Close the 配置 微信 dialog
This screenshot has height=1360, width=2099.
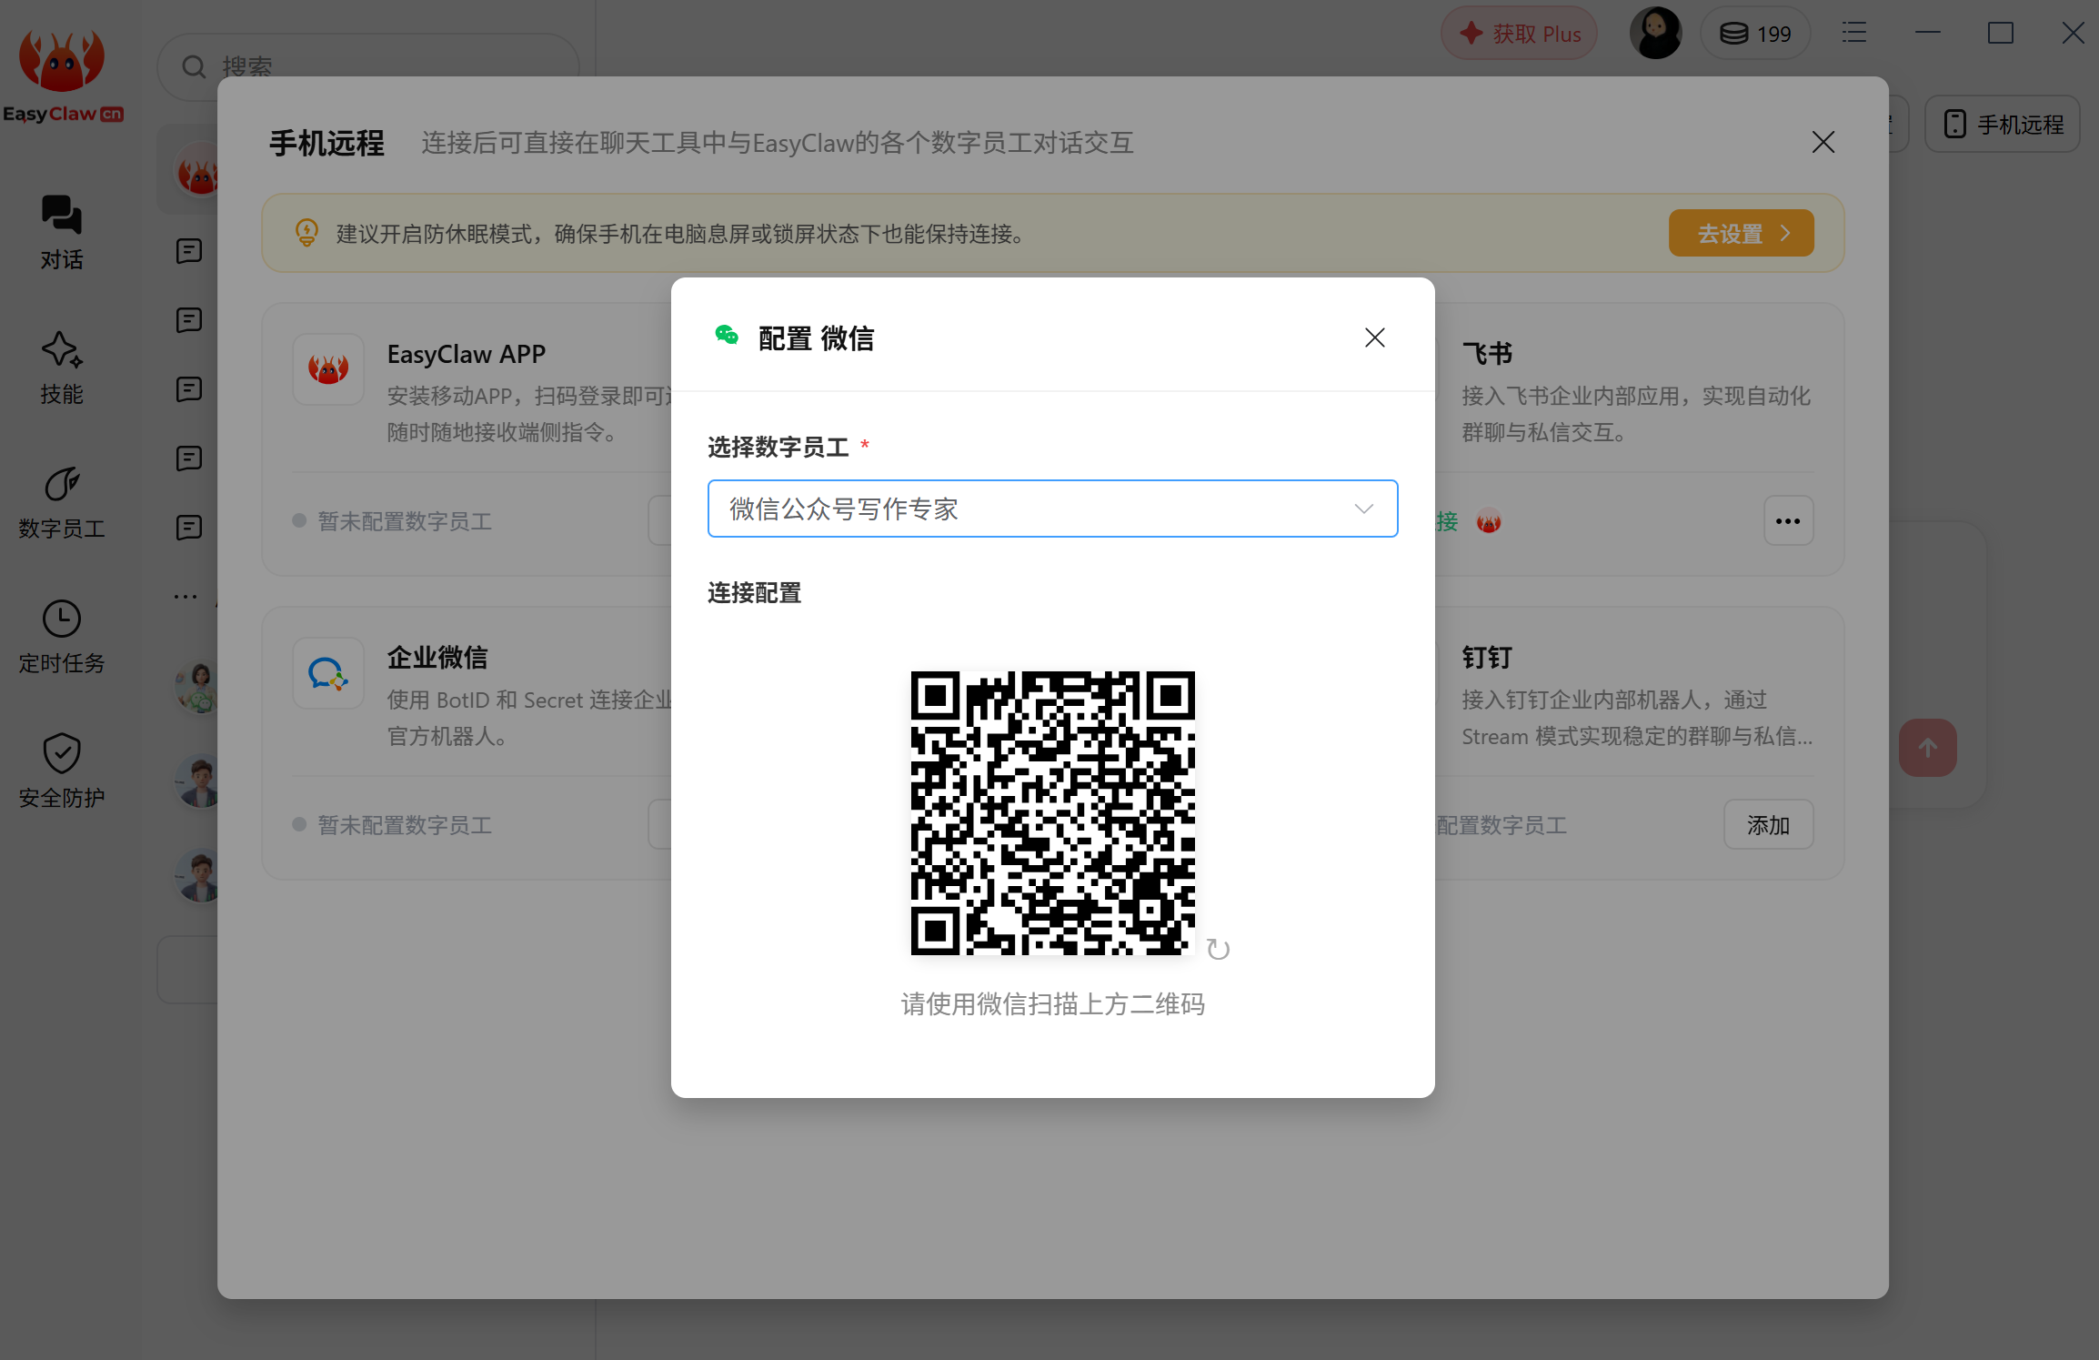coord(1374,337)
